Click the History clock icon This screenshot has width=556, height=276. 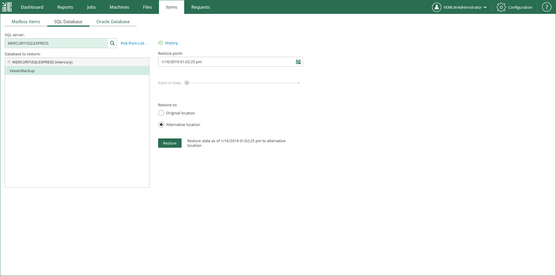coord(160,43)
